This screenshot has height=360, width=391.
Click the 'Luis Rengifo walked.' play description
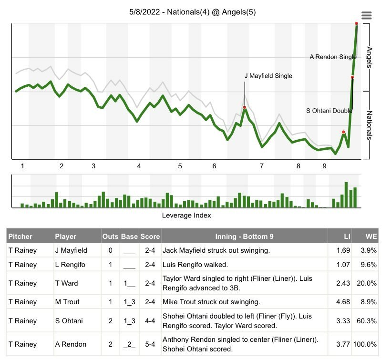(195, 265)
